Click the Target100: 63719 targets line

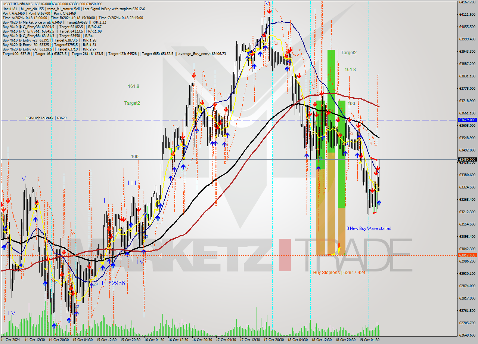tap(114, 54)
